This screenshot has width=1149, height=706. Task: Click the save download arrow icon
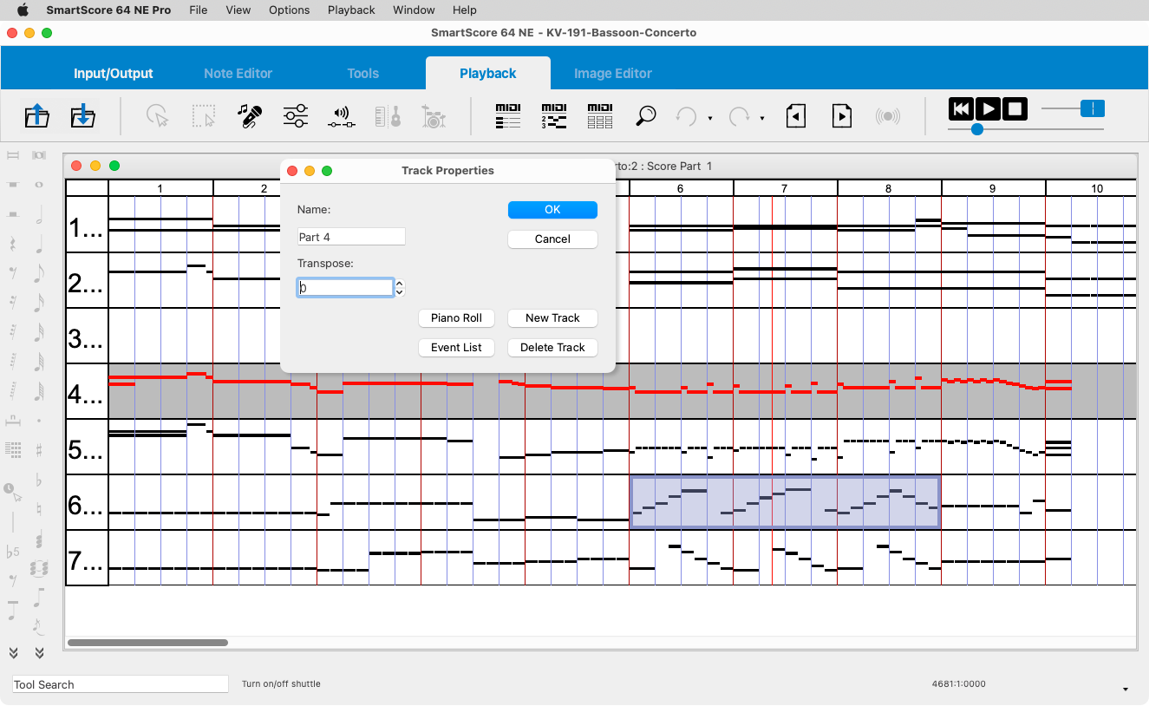pos(82,115)
